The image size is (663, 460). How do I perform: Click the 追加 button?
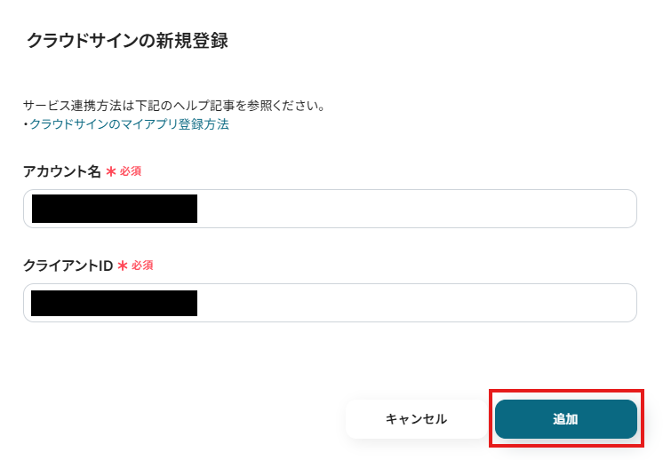(565, 419)
